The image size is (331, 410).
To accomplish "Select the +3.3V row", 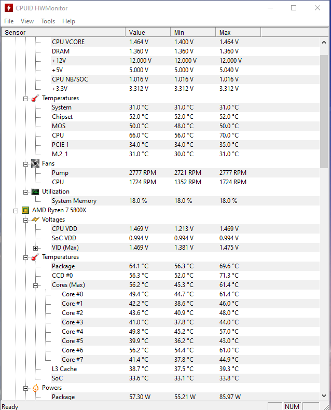I will (x=185, y=89).
